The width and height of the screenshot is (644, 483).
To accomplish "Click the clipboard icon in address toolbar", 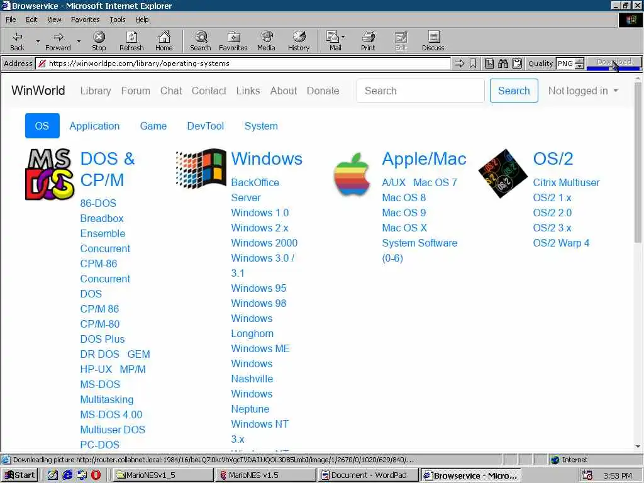I will (x=517, y=64).
